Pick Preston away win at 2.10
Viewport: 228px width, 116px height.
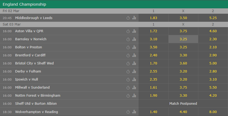tap(213, 47)
